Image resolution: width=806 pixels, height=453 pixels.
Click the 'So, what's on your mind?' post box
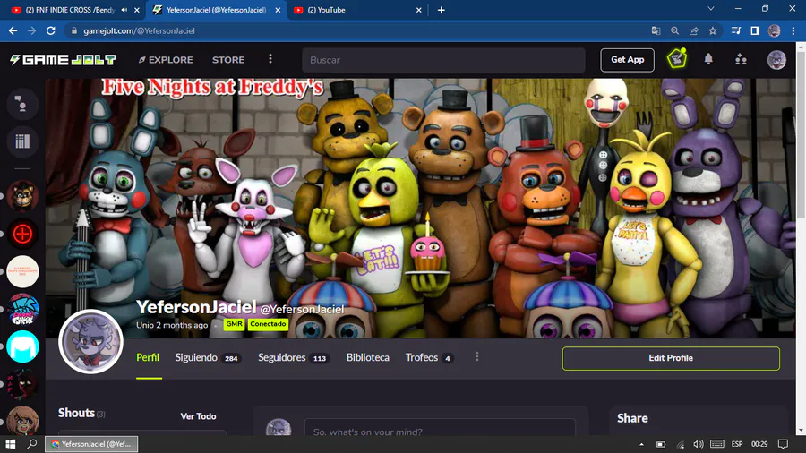pyautogui.click(x=440, y=428)
